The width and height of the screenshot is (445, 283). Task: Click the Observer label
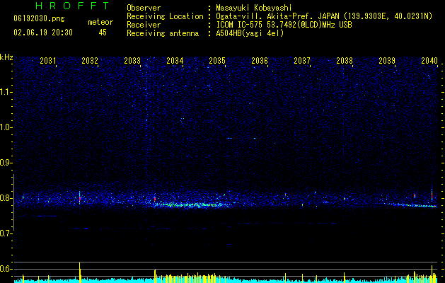144,8
